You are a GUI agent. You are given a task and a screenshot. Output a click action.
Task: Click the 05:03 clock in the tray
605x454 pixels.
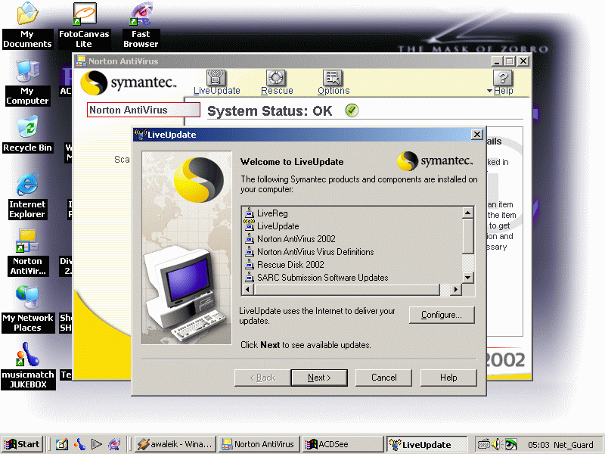(538, 445)
